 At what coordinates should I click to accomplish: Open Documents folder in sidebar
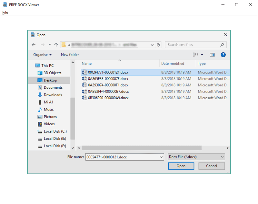[50, 87]
